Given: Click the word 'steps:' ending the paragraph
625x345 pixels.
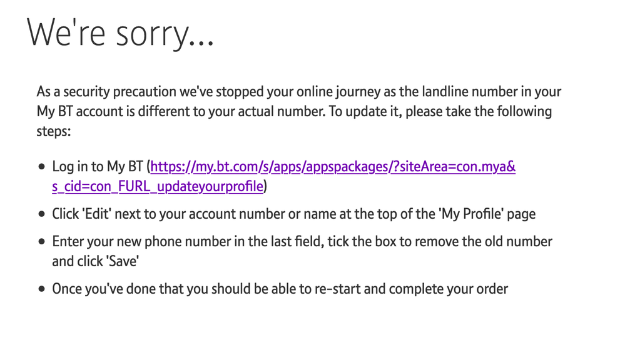Looking at the screenshot, I should 54,131.
